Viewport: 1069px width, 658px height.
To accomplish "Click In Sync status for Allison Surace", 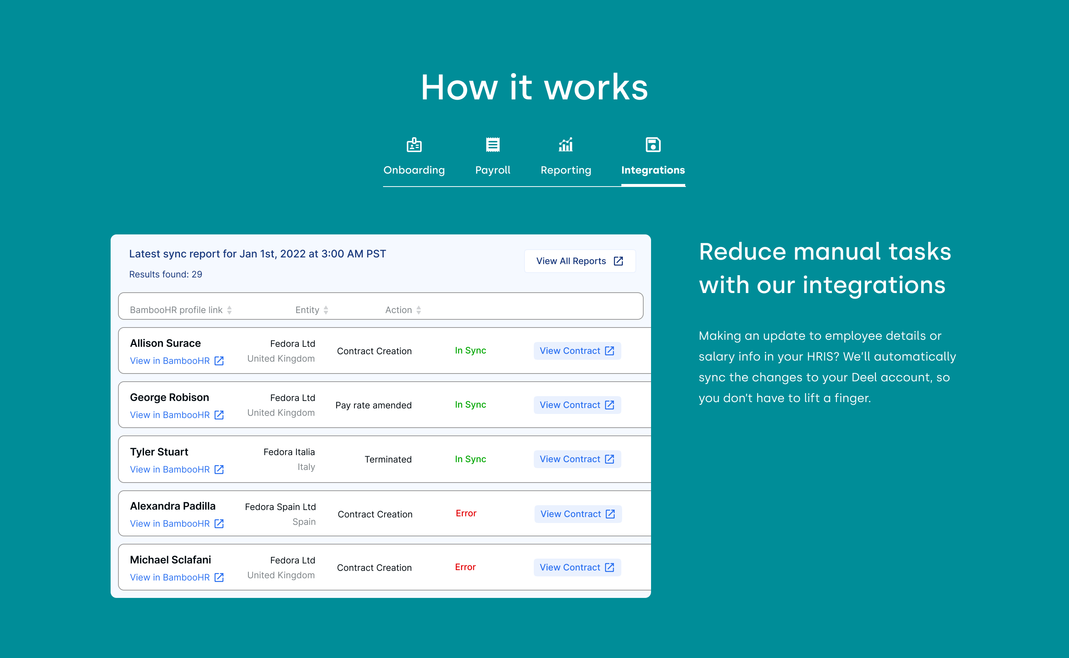I will (x=470, y=350).
